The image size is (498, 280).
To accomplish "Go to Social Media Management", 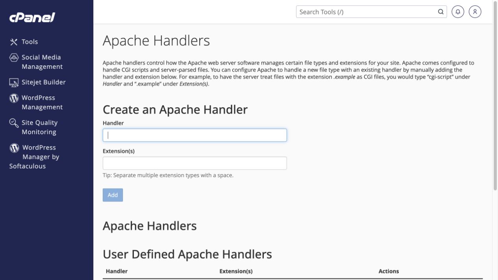I will click(42, 62).
